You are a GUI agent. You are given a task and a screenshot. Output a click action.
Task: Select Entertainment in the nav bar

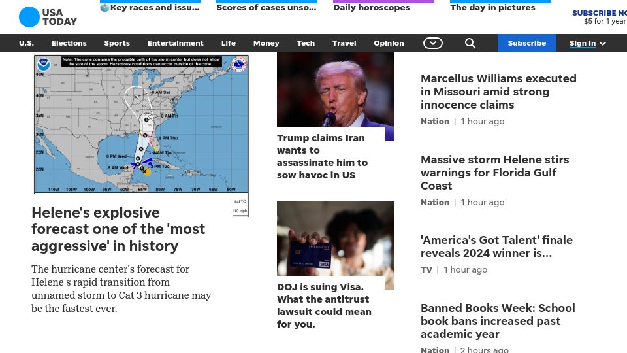175,43
